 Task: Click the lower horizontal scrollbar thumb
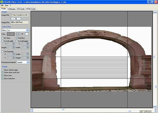(130, 111)
